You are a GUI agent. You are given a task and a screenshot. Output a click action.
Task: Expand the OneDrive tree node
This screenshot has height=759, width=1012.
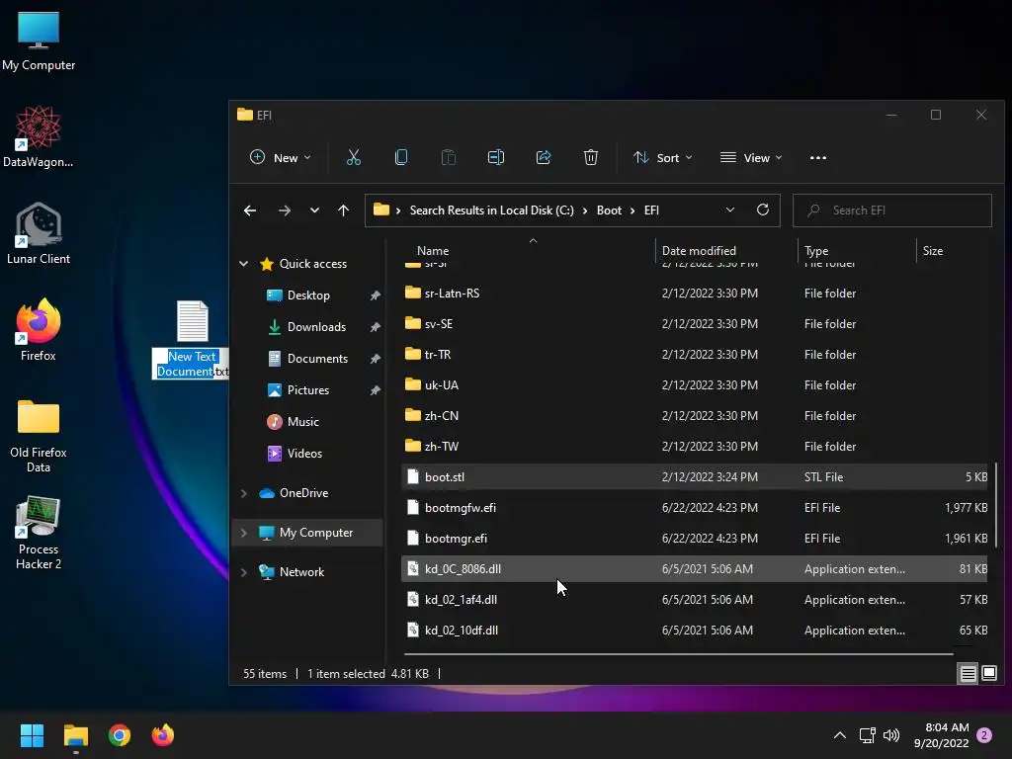(x=244, y=493)
